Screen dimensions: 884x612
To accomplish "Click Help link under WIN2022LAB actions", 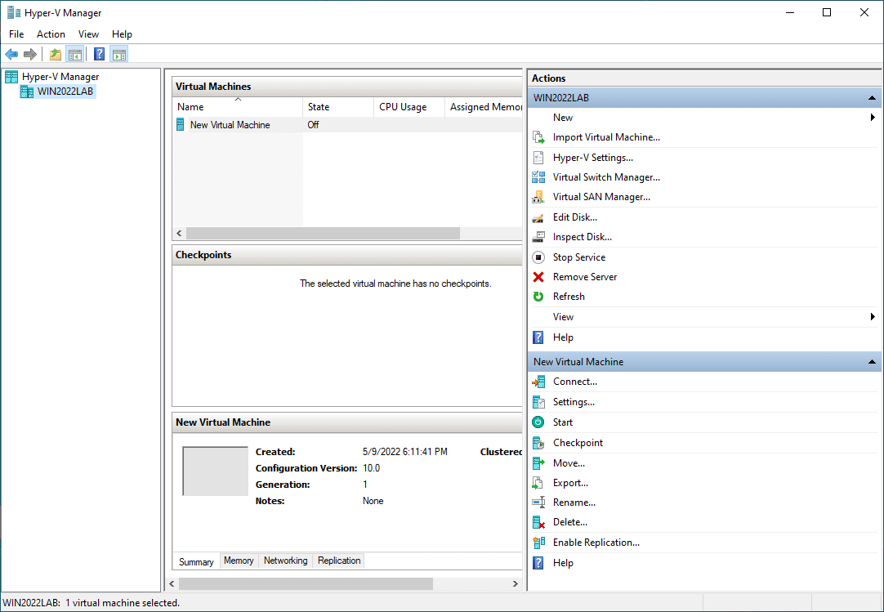I will (563, 337).
